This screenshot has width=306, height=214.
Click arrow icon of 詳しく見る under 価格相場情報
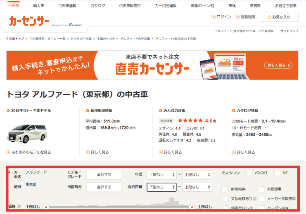pos(88,152)
